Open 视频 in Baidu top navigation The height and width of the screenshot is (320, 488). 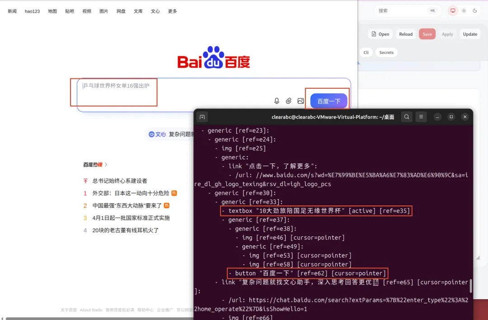tap(86, 11)
